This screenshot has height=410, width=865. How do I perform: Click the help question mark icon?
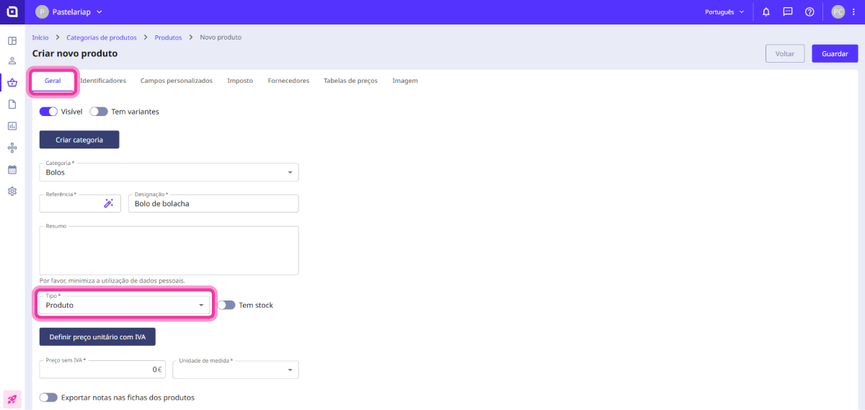809,12
